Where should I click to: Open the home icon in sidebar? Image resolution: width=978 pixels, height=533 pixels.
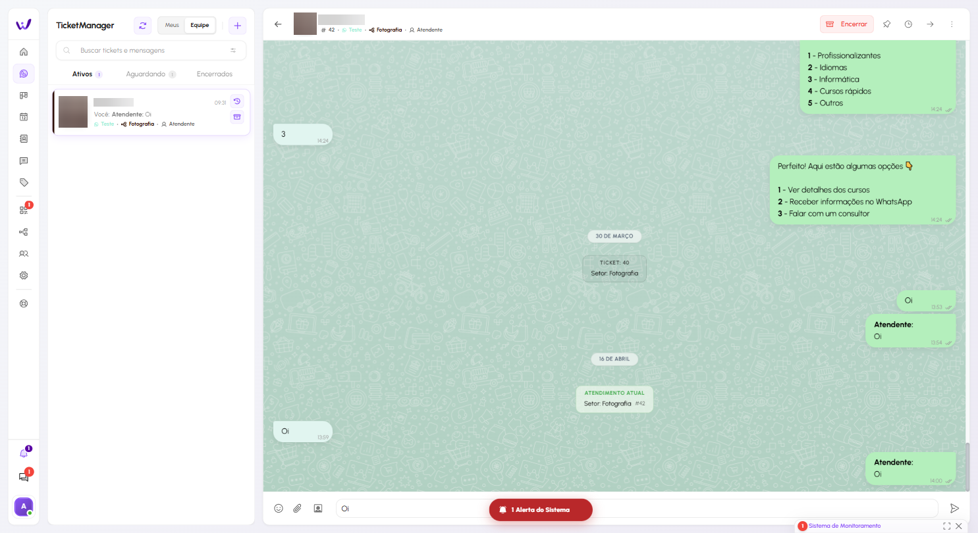pyautogui.click(x=24, y=52)
